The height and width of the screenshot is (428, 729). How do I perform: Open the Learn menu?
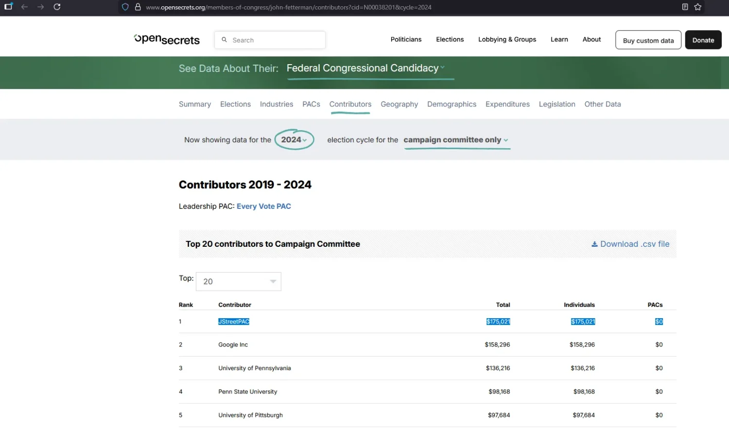pos(559,39)
